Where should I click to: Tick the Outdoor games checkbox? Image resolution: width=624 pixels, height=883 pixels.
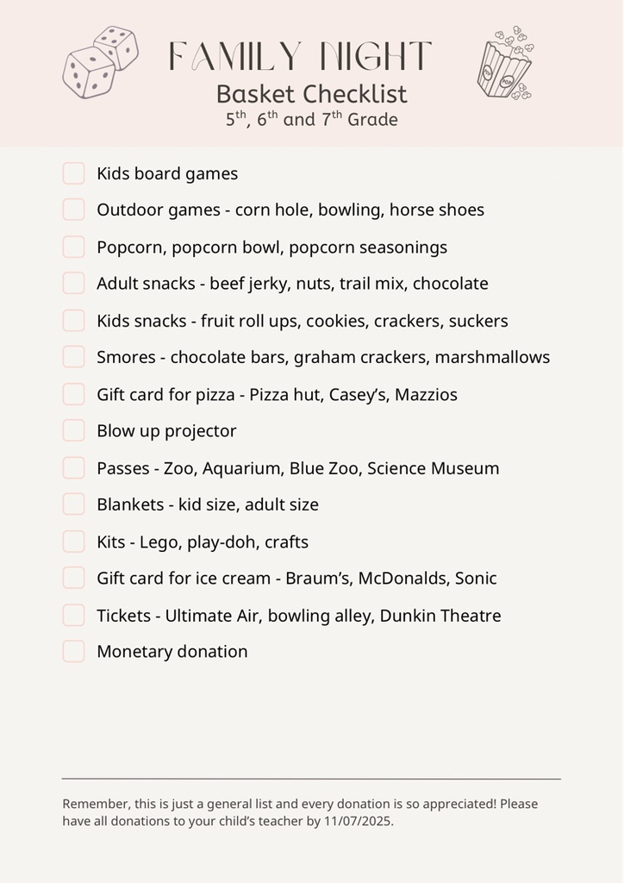[73, 210]
